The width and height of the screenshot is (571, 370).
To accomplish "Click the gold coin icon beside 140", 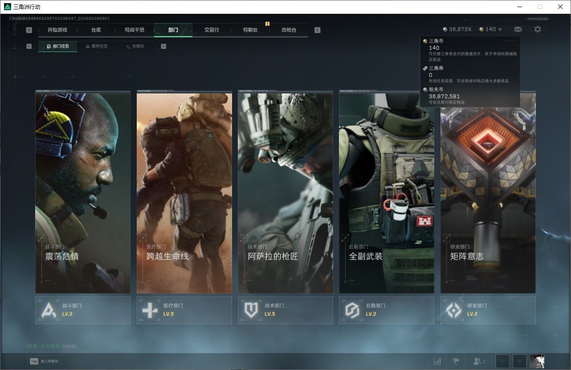I will tap(481, 29).
